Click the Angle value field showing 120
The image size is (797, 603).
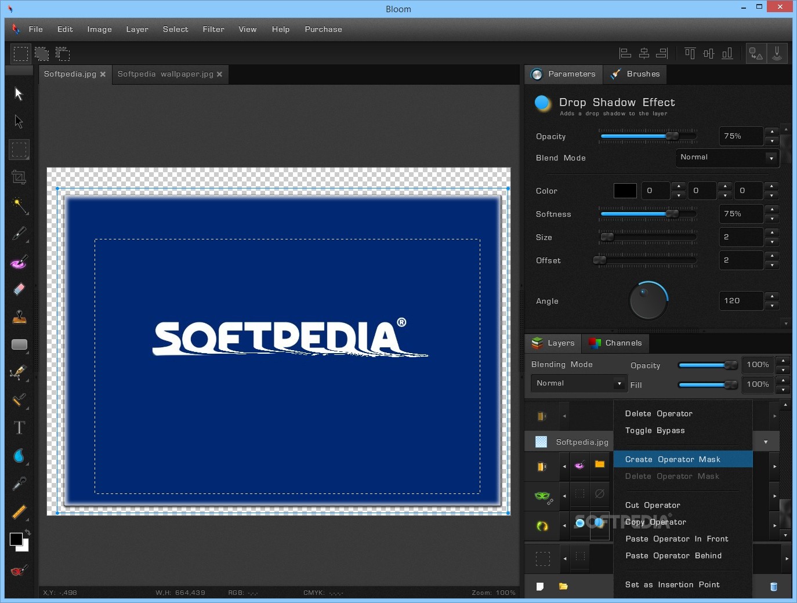pyautogui.click(x=741, y=300)
